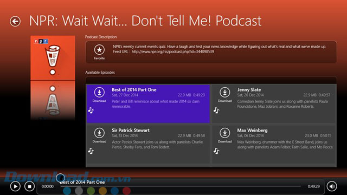347x195 pixels.
Task: Click the Podcast Description heading
Action: (101, 37)
